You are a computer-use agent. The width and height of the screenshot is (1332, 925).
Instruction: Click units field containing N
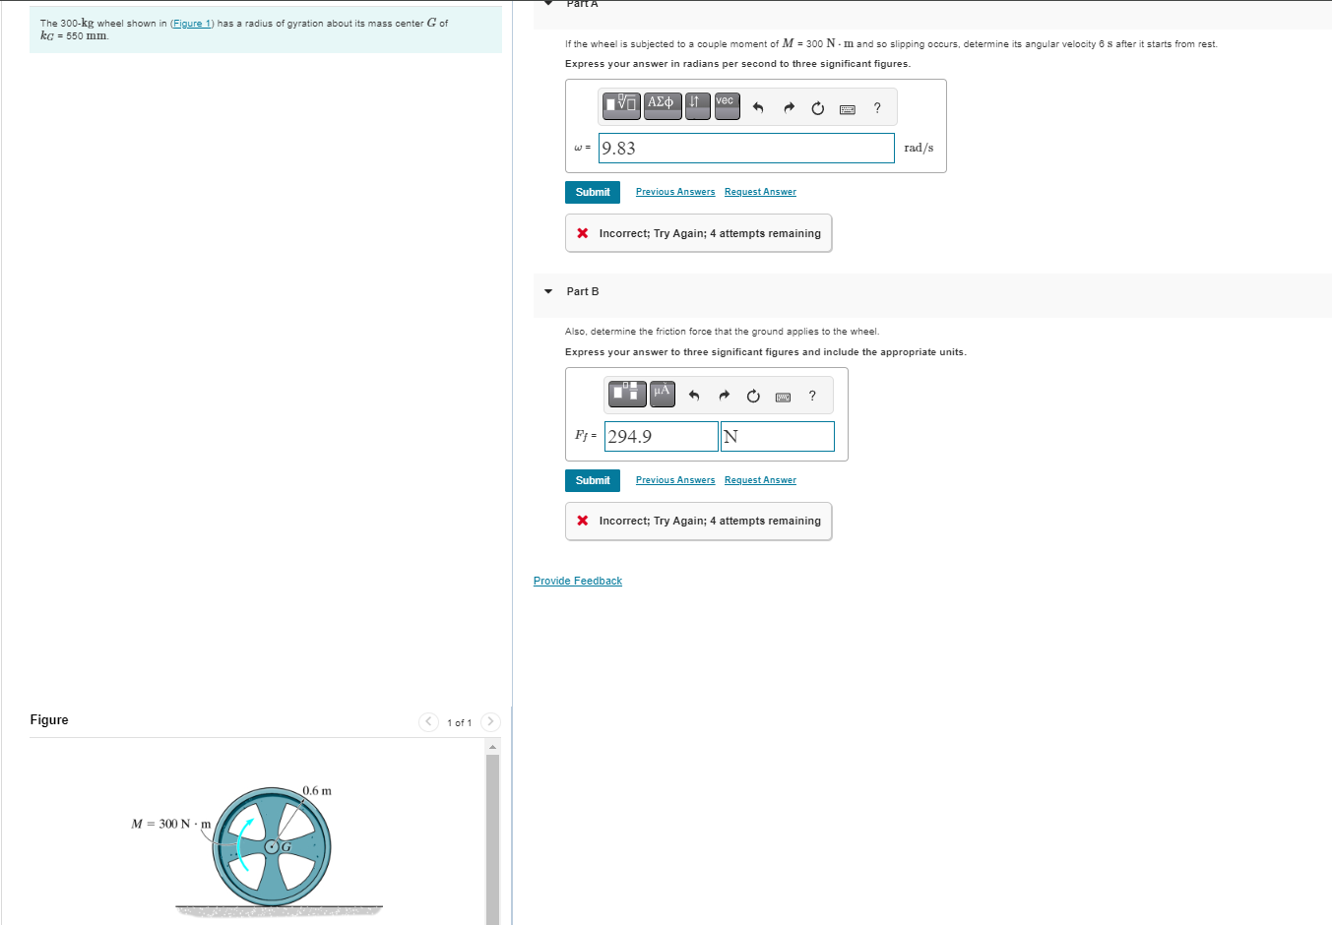(x=778, y=436)
